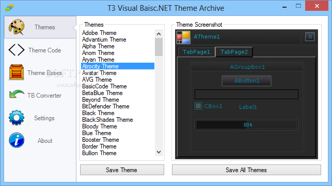The width and height of the screenshot is (332, 186).
Task: Click the About info icon
Action: (17, 140)
